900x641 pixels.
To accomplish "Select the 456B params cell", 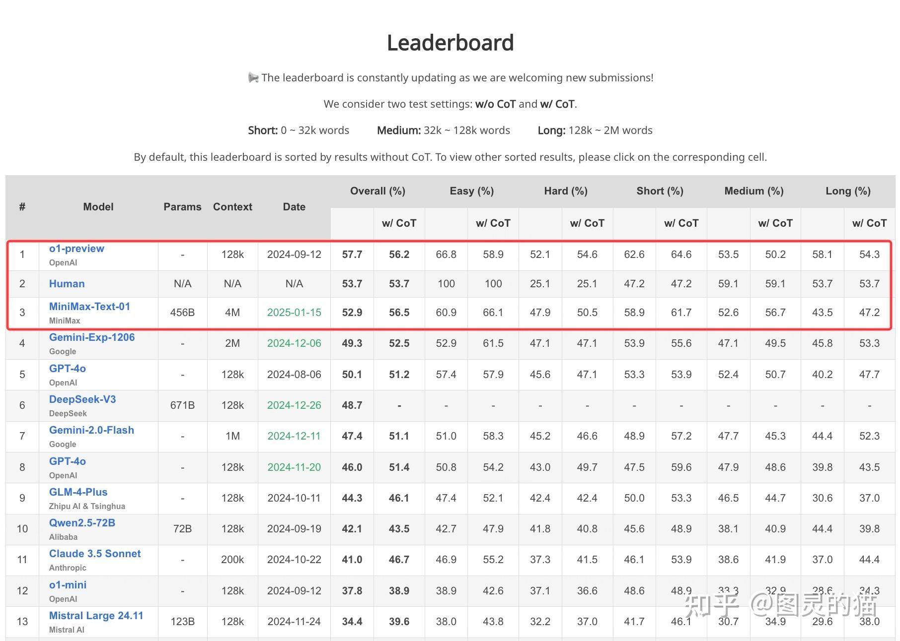I will [x=182, y=313].
